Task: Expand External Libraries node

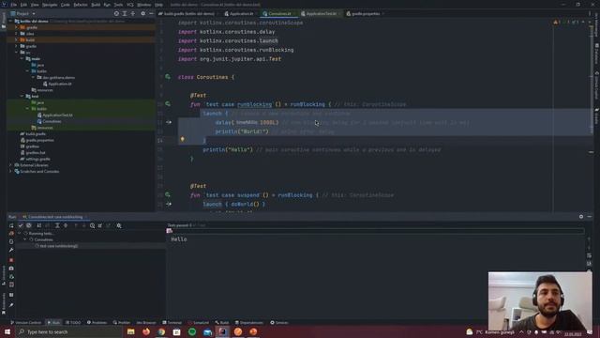Action: (10, 165)
